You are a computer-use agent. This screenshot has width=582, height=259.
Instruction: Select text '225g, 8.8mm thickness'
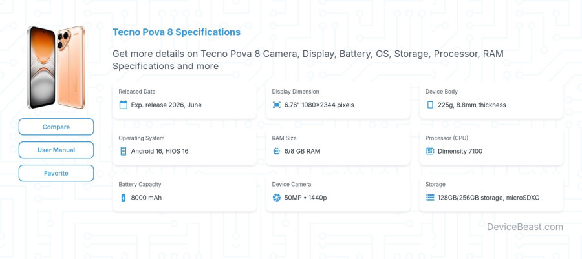472,105
